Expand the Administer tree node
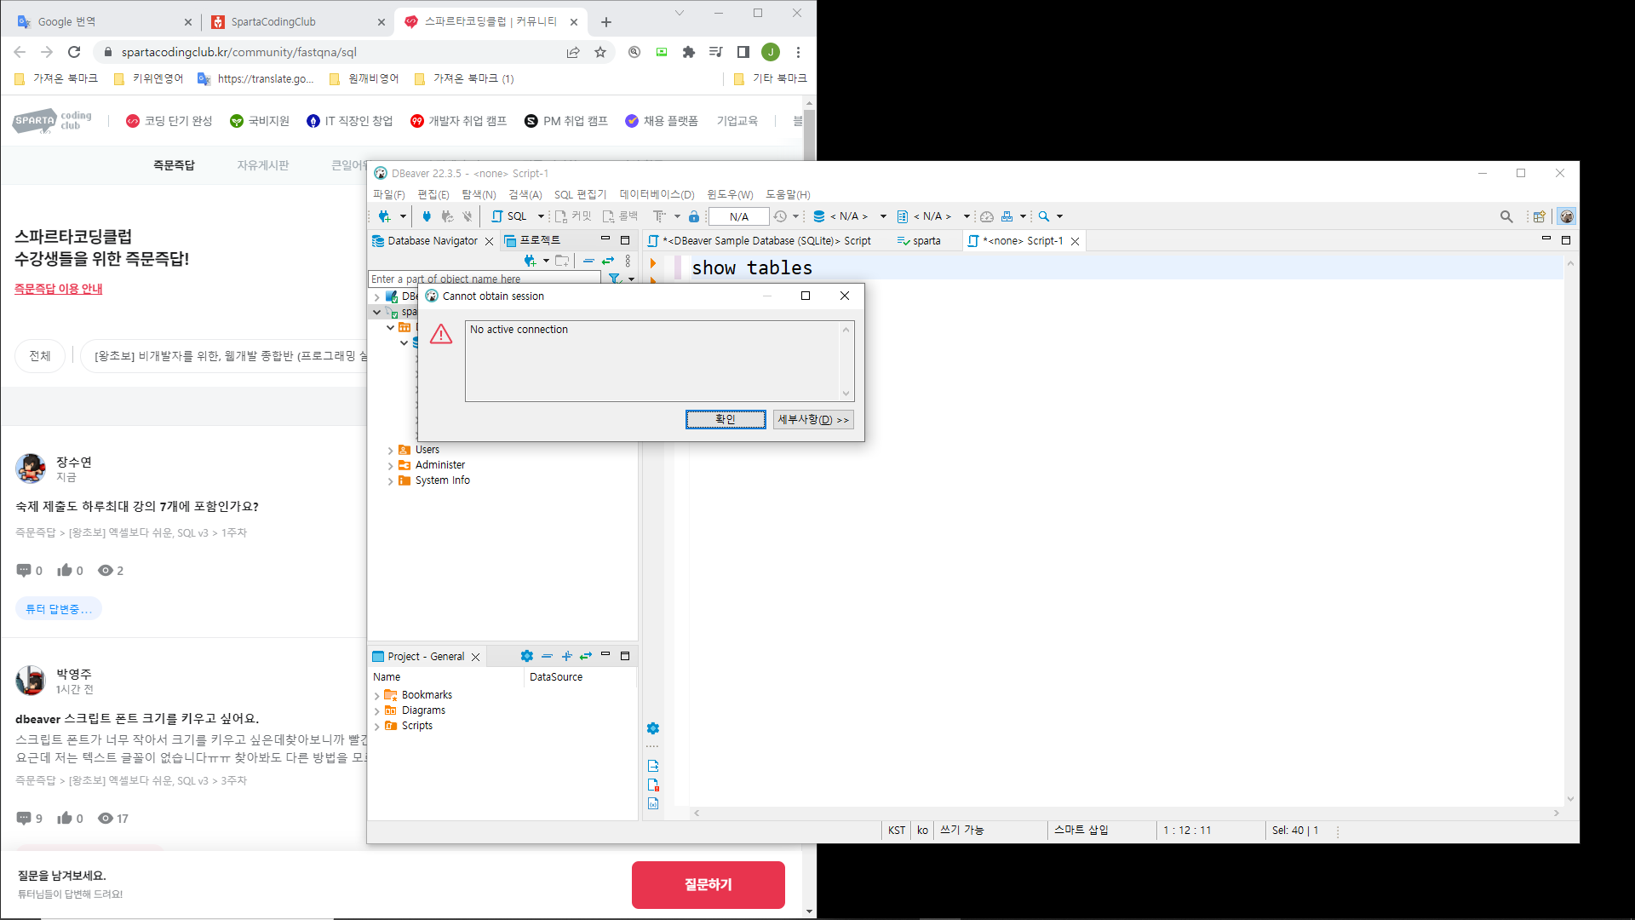Screen dimensions: 1635x920 [391, 466]
